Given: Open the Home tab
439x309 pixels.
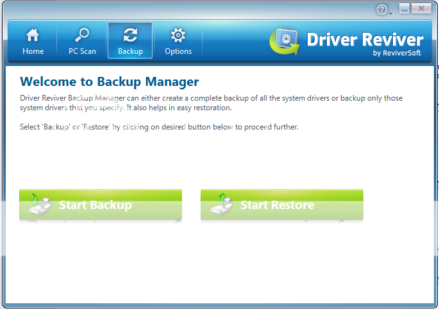Looking at the screenshot, I should 33,41.
